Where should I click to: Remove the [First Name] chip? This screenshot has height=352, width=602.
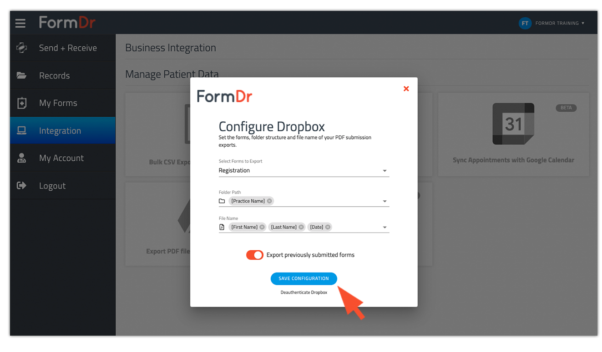262,227
